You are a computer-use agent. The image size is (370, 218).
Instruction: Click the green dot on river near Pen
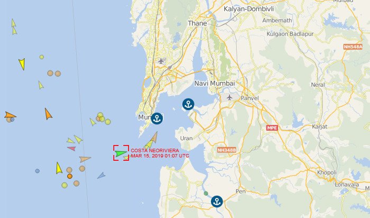coord(206,194)
